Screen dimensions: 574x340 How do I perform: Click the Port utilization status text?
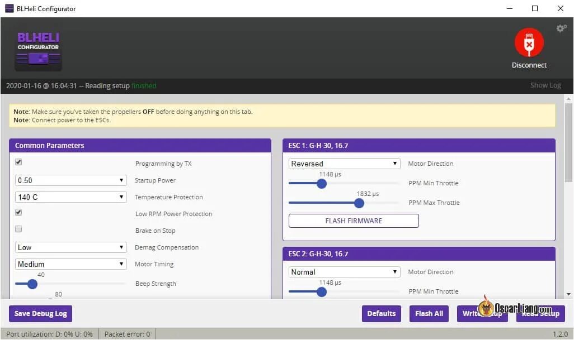(49, 334)
